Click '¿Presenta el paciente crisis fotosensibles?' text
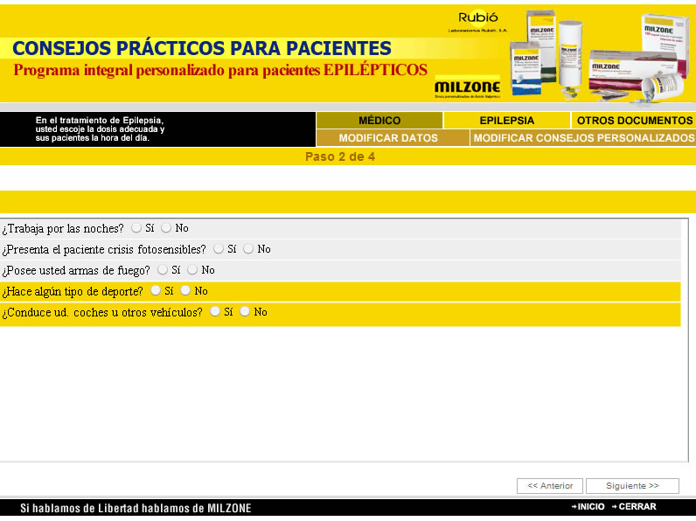Screen dimensions: 696x521 [x=104, y=249]
